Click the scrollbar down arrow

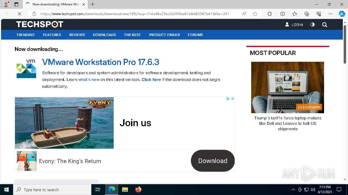tap(345, 180)
